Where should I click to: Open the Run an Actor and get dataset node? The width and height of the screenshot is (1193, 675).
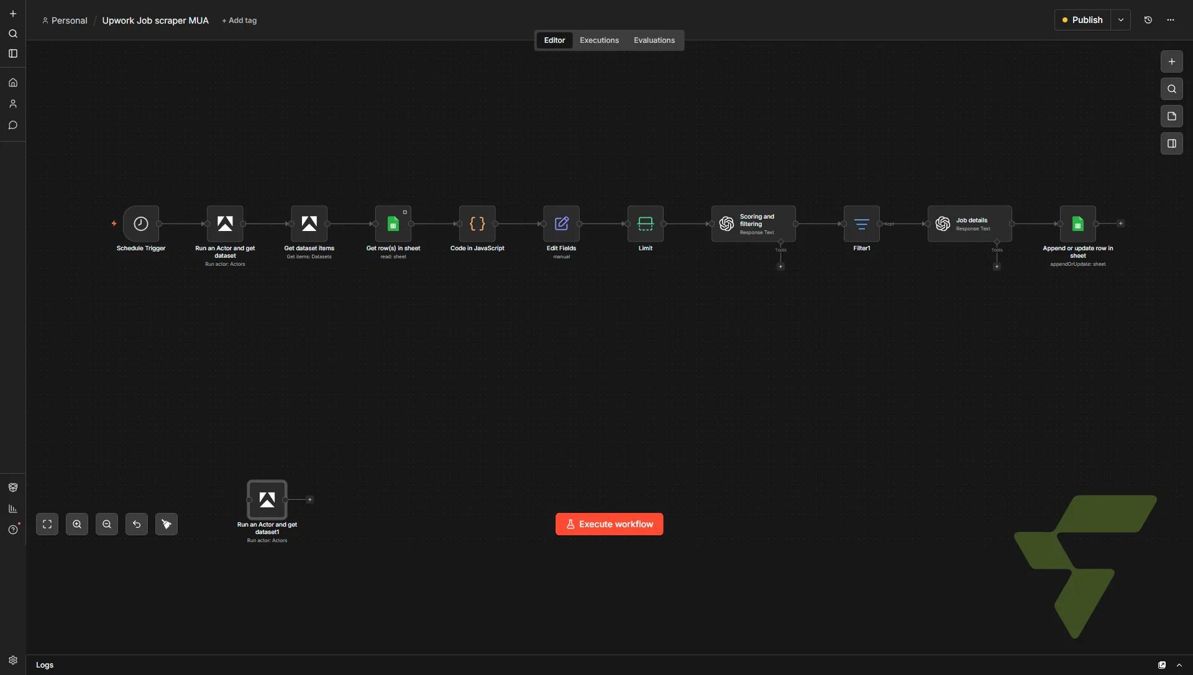[225, 224]
